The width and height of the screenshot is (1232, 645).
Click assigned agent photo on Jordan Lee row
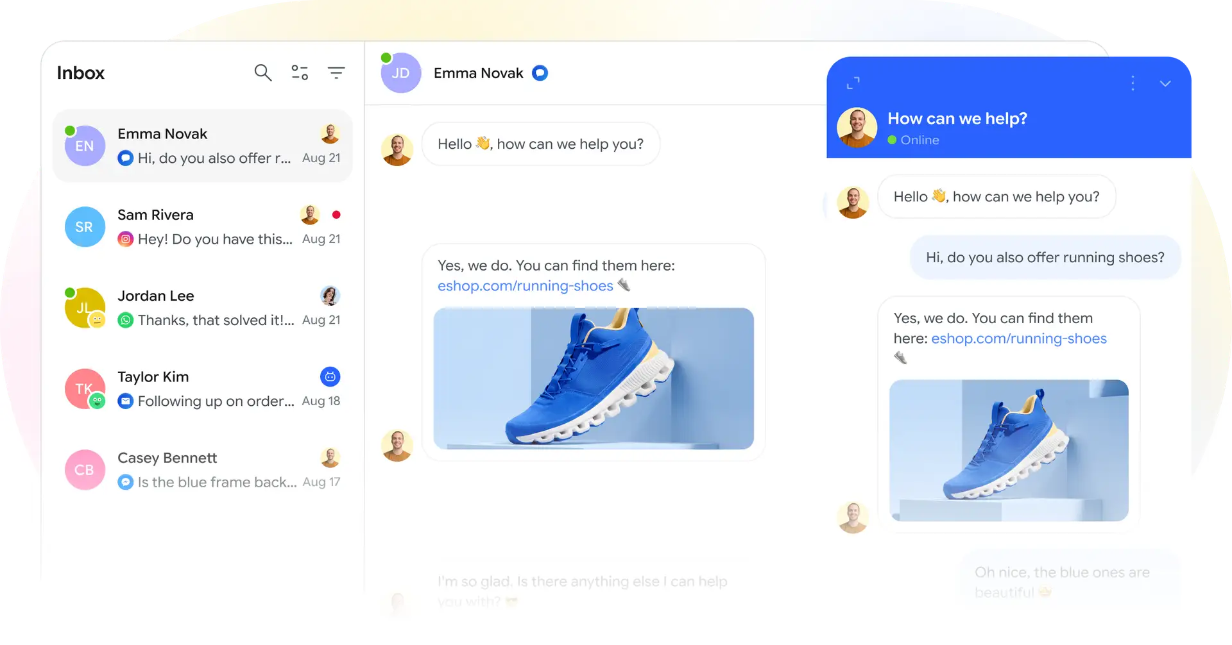tap(330, 296)
